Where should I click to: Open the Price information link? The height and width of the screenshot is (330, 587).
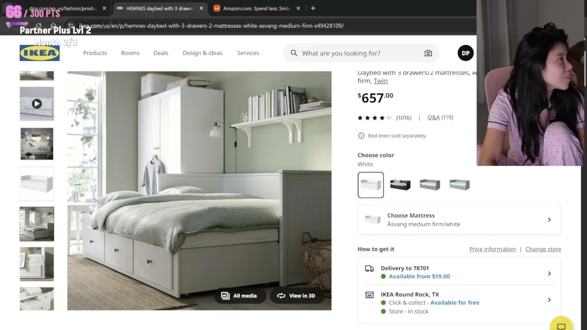[x=493, y=249]
